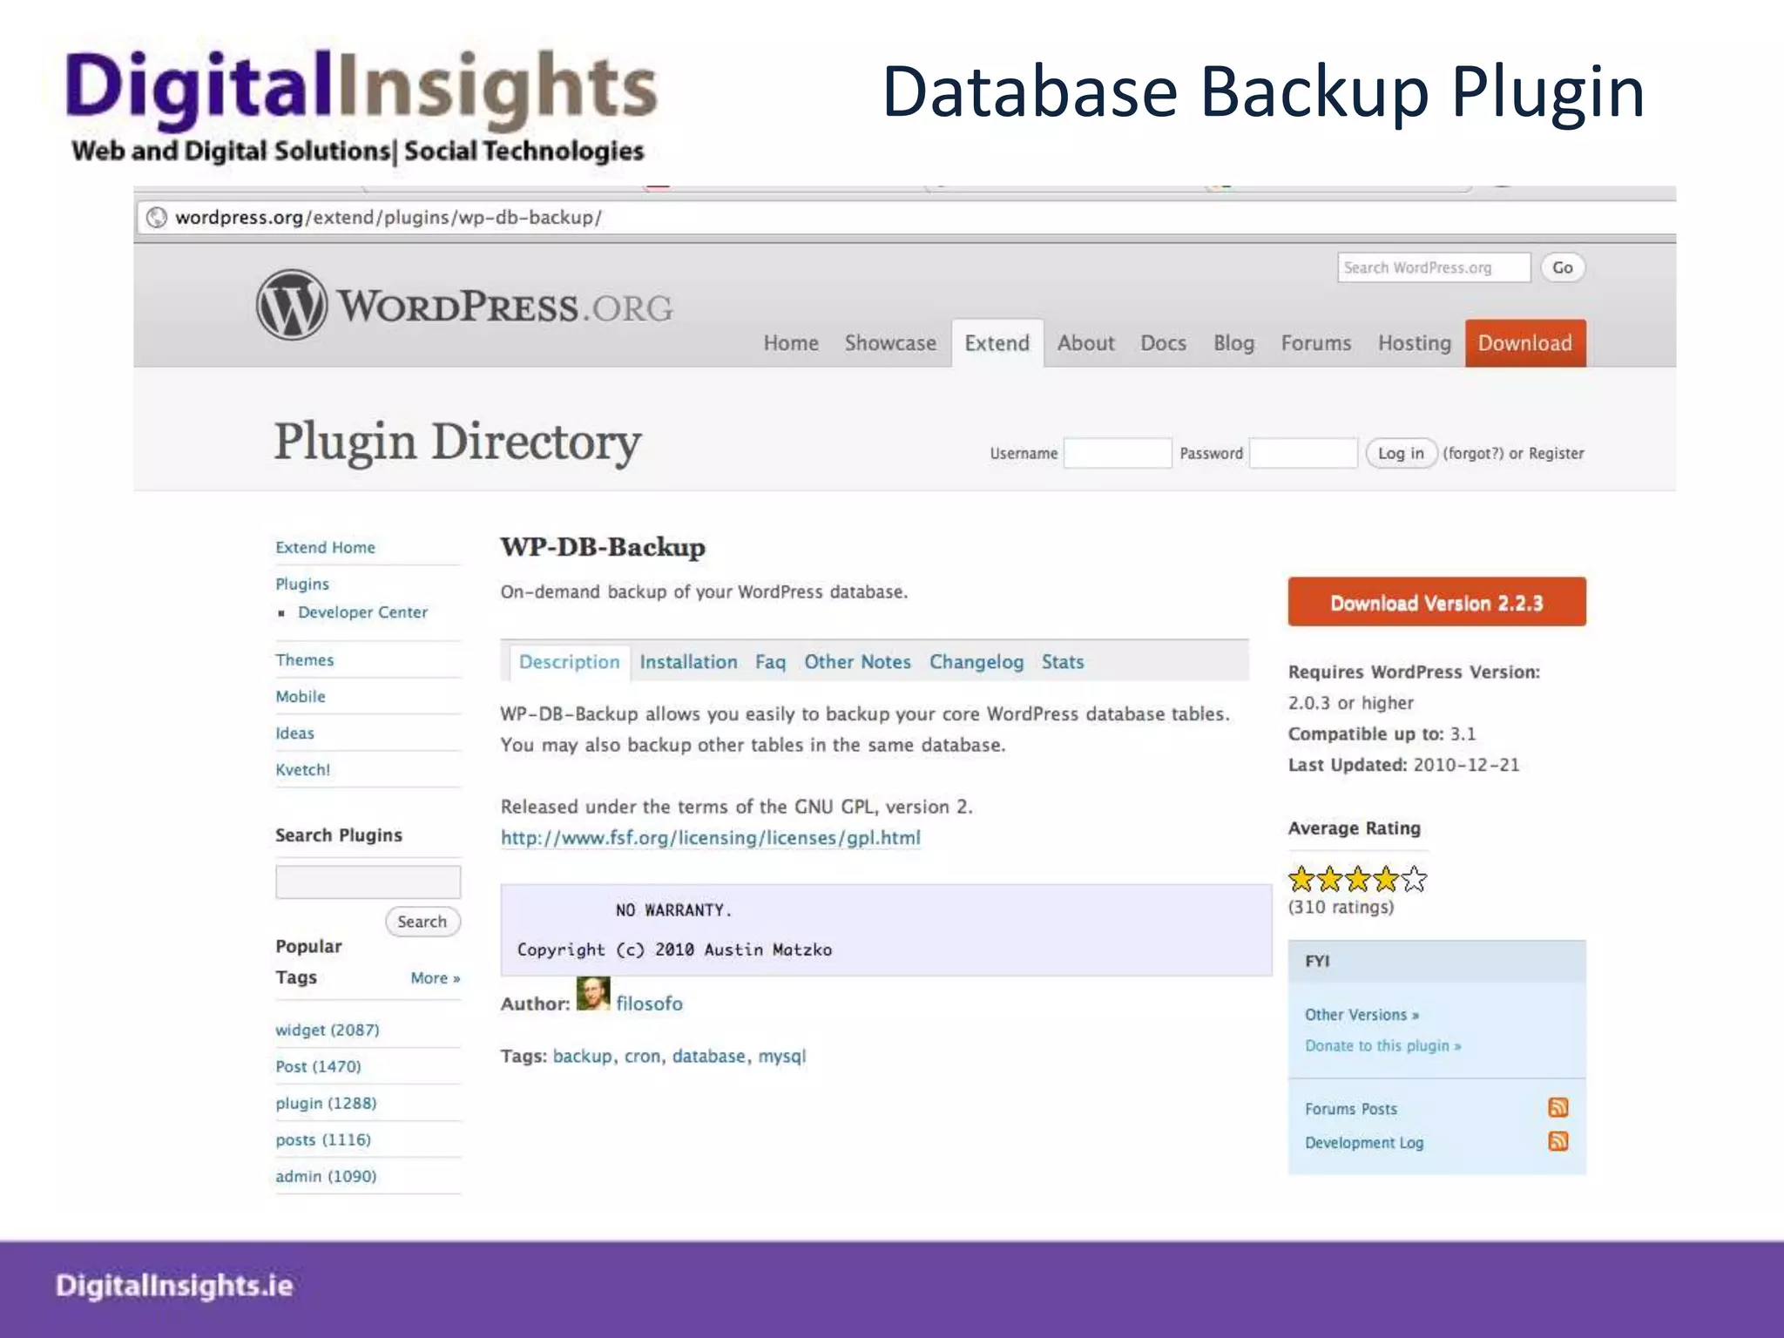Image resolution: width=1784 pixels, height=1338 pixels.
Task: View the Stats tab
Action: pyautogui.click(x=1062, y=662)
